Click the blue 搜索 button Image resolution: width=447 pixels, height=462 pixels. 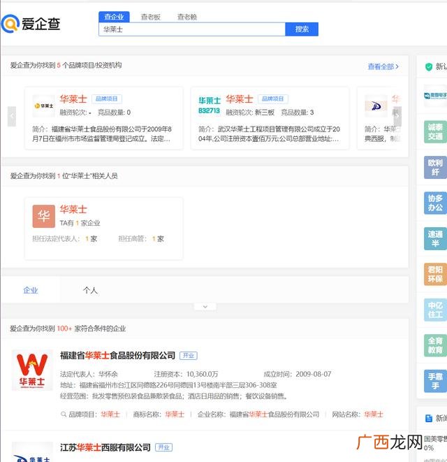(x=302, y=29)
